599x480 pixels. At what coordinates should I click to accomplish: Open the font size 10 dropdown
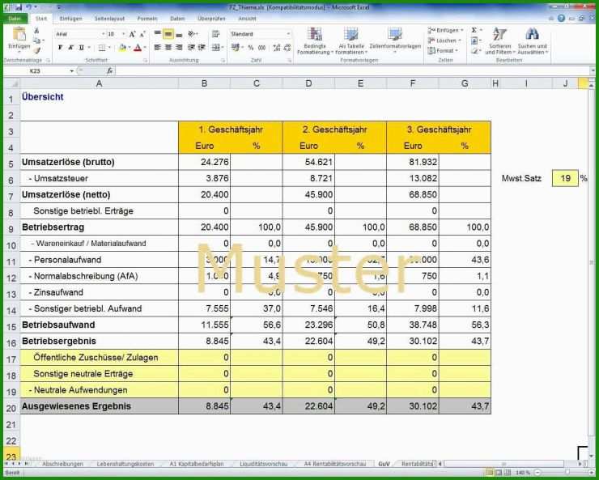coord(123,34)
